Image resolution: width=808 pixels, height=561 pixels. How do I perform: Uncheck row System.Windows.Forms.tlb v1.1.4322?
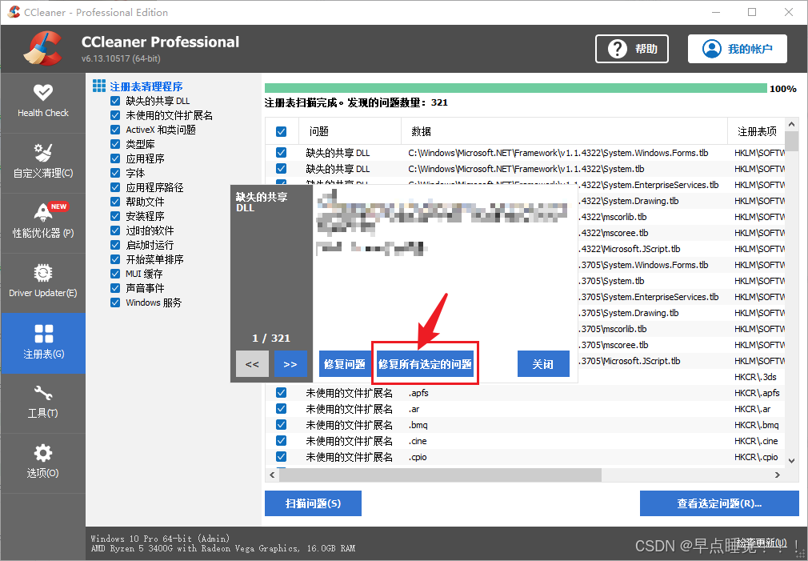282,153
